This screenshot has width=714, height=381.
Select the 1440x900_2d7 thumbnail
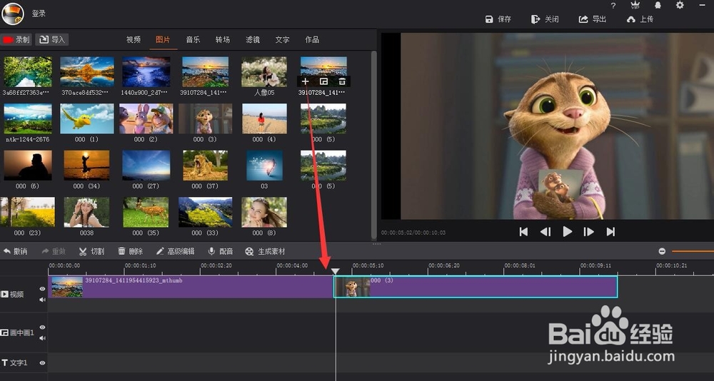click(x=146, y=71)
